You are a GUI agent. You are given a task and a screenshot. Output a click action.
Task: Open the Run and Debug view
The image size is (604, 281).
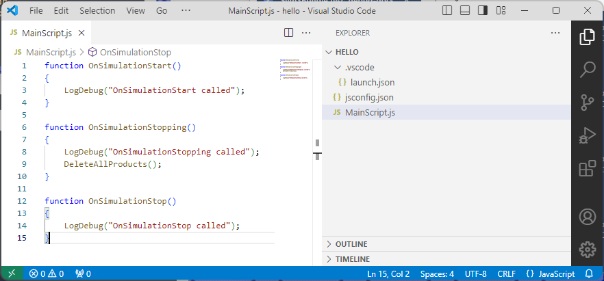tap(587, 135)
